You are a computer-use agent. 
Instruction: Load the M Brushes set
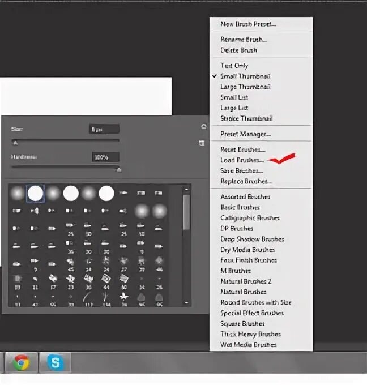pos(236,271)
